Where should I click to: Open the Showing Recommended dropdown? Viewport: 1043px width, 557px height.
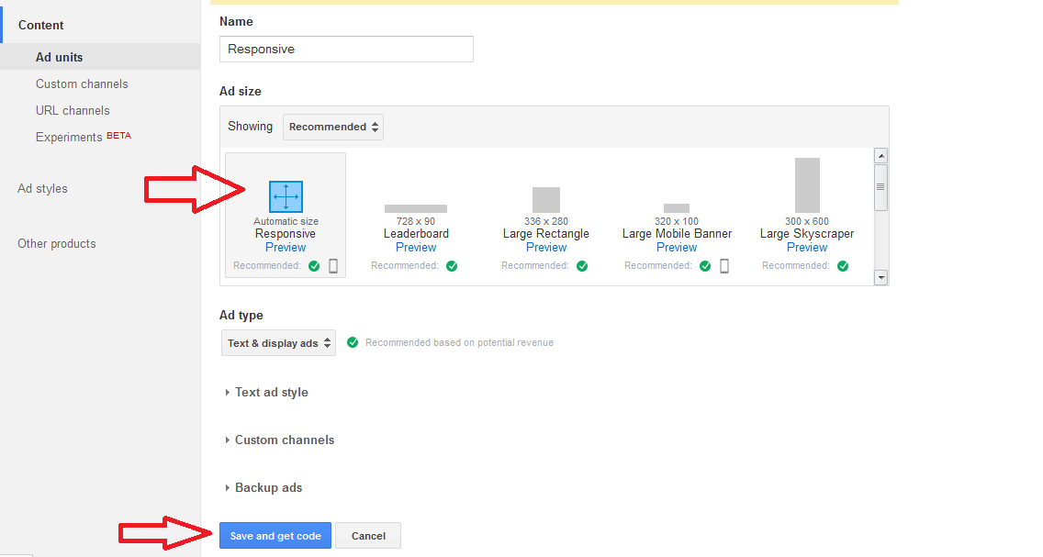[x=333, y=127]
